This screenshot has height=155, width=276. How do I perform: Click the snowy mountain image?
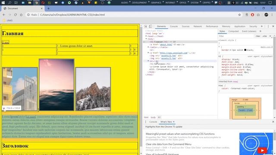93,89
